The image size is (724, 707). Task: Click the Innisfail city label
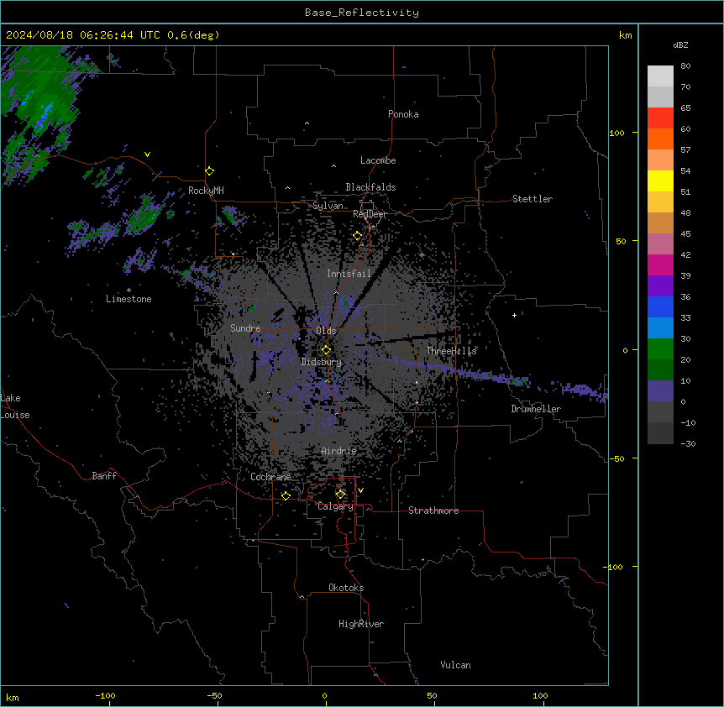tap(349, 274)
